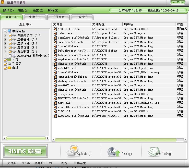
Task: Open the 操作(O) menu
Action: point(8,10)
